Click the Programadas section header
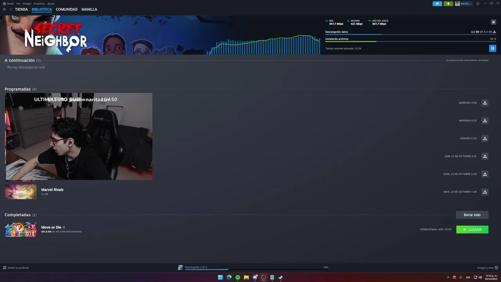Viewport: 501px width, 282px height. coord(20,89)
